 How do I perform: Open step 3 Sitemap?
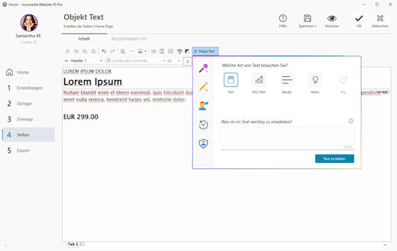(x=28, y=119)
